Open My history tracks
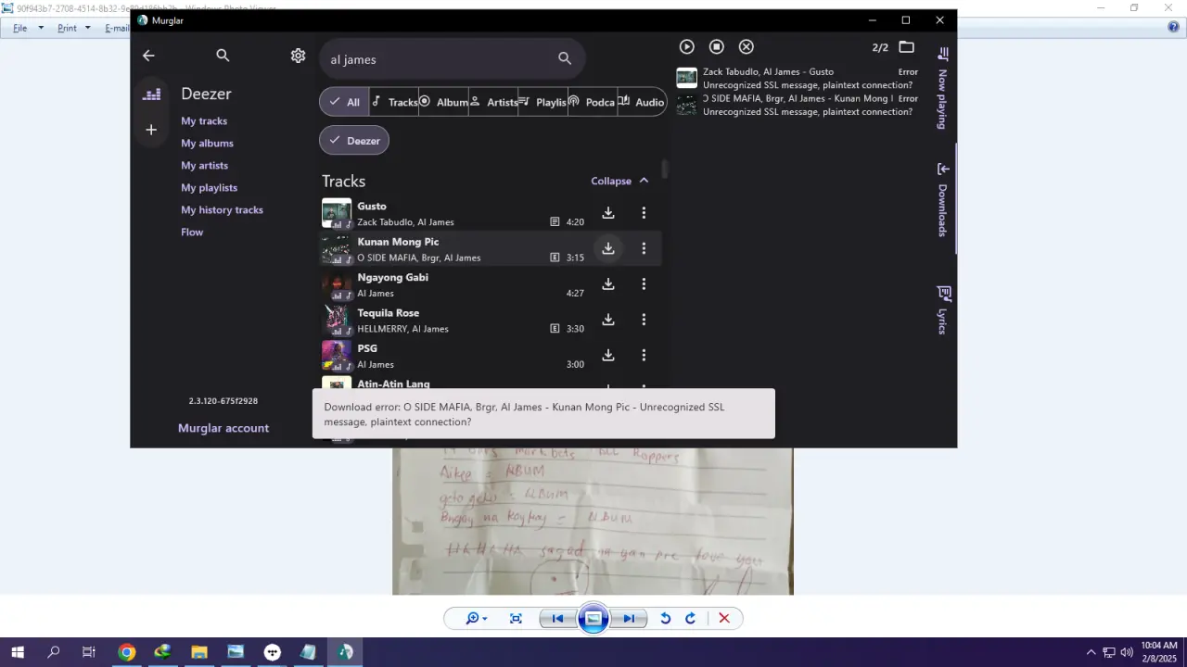The width and height of the screenshot is (1187, 667). 222,210
